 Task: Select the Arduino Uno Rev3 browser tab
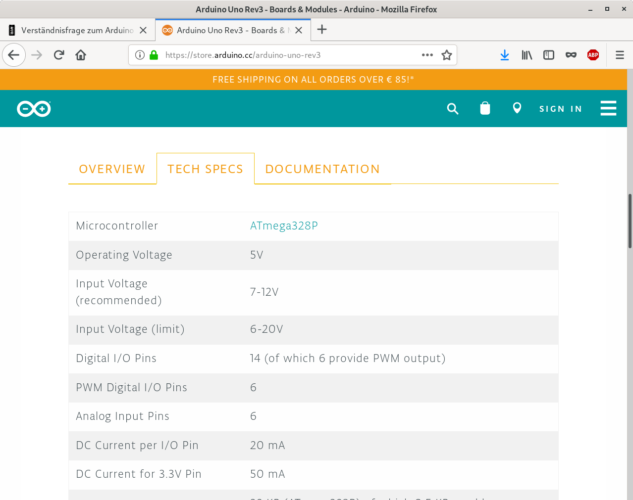coord(233,30)
